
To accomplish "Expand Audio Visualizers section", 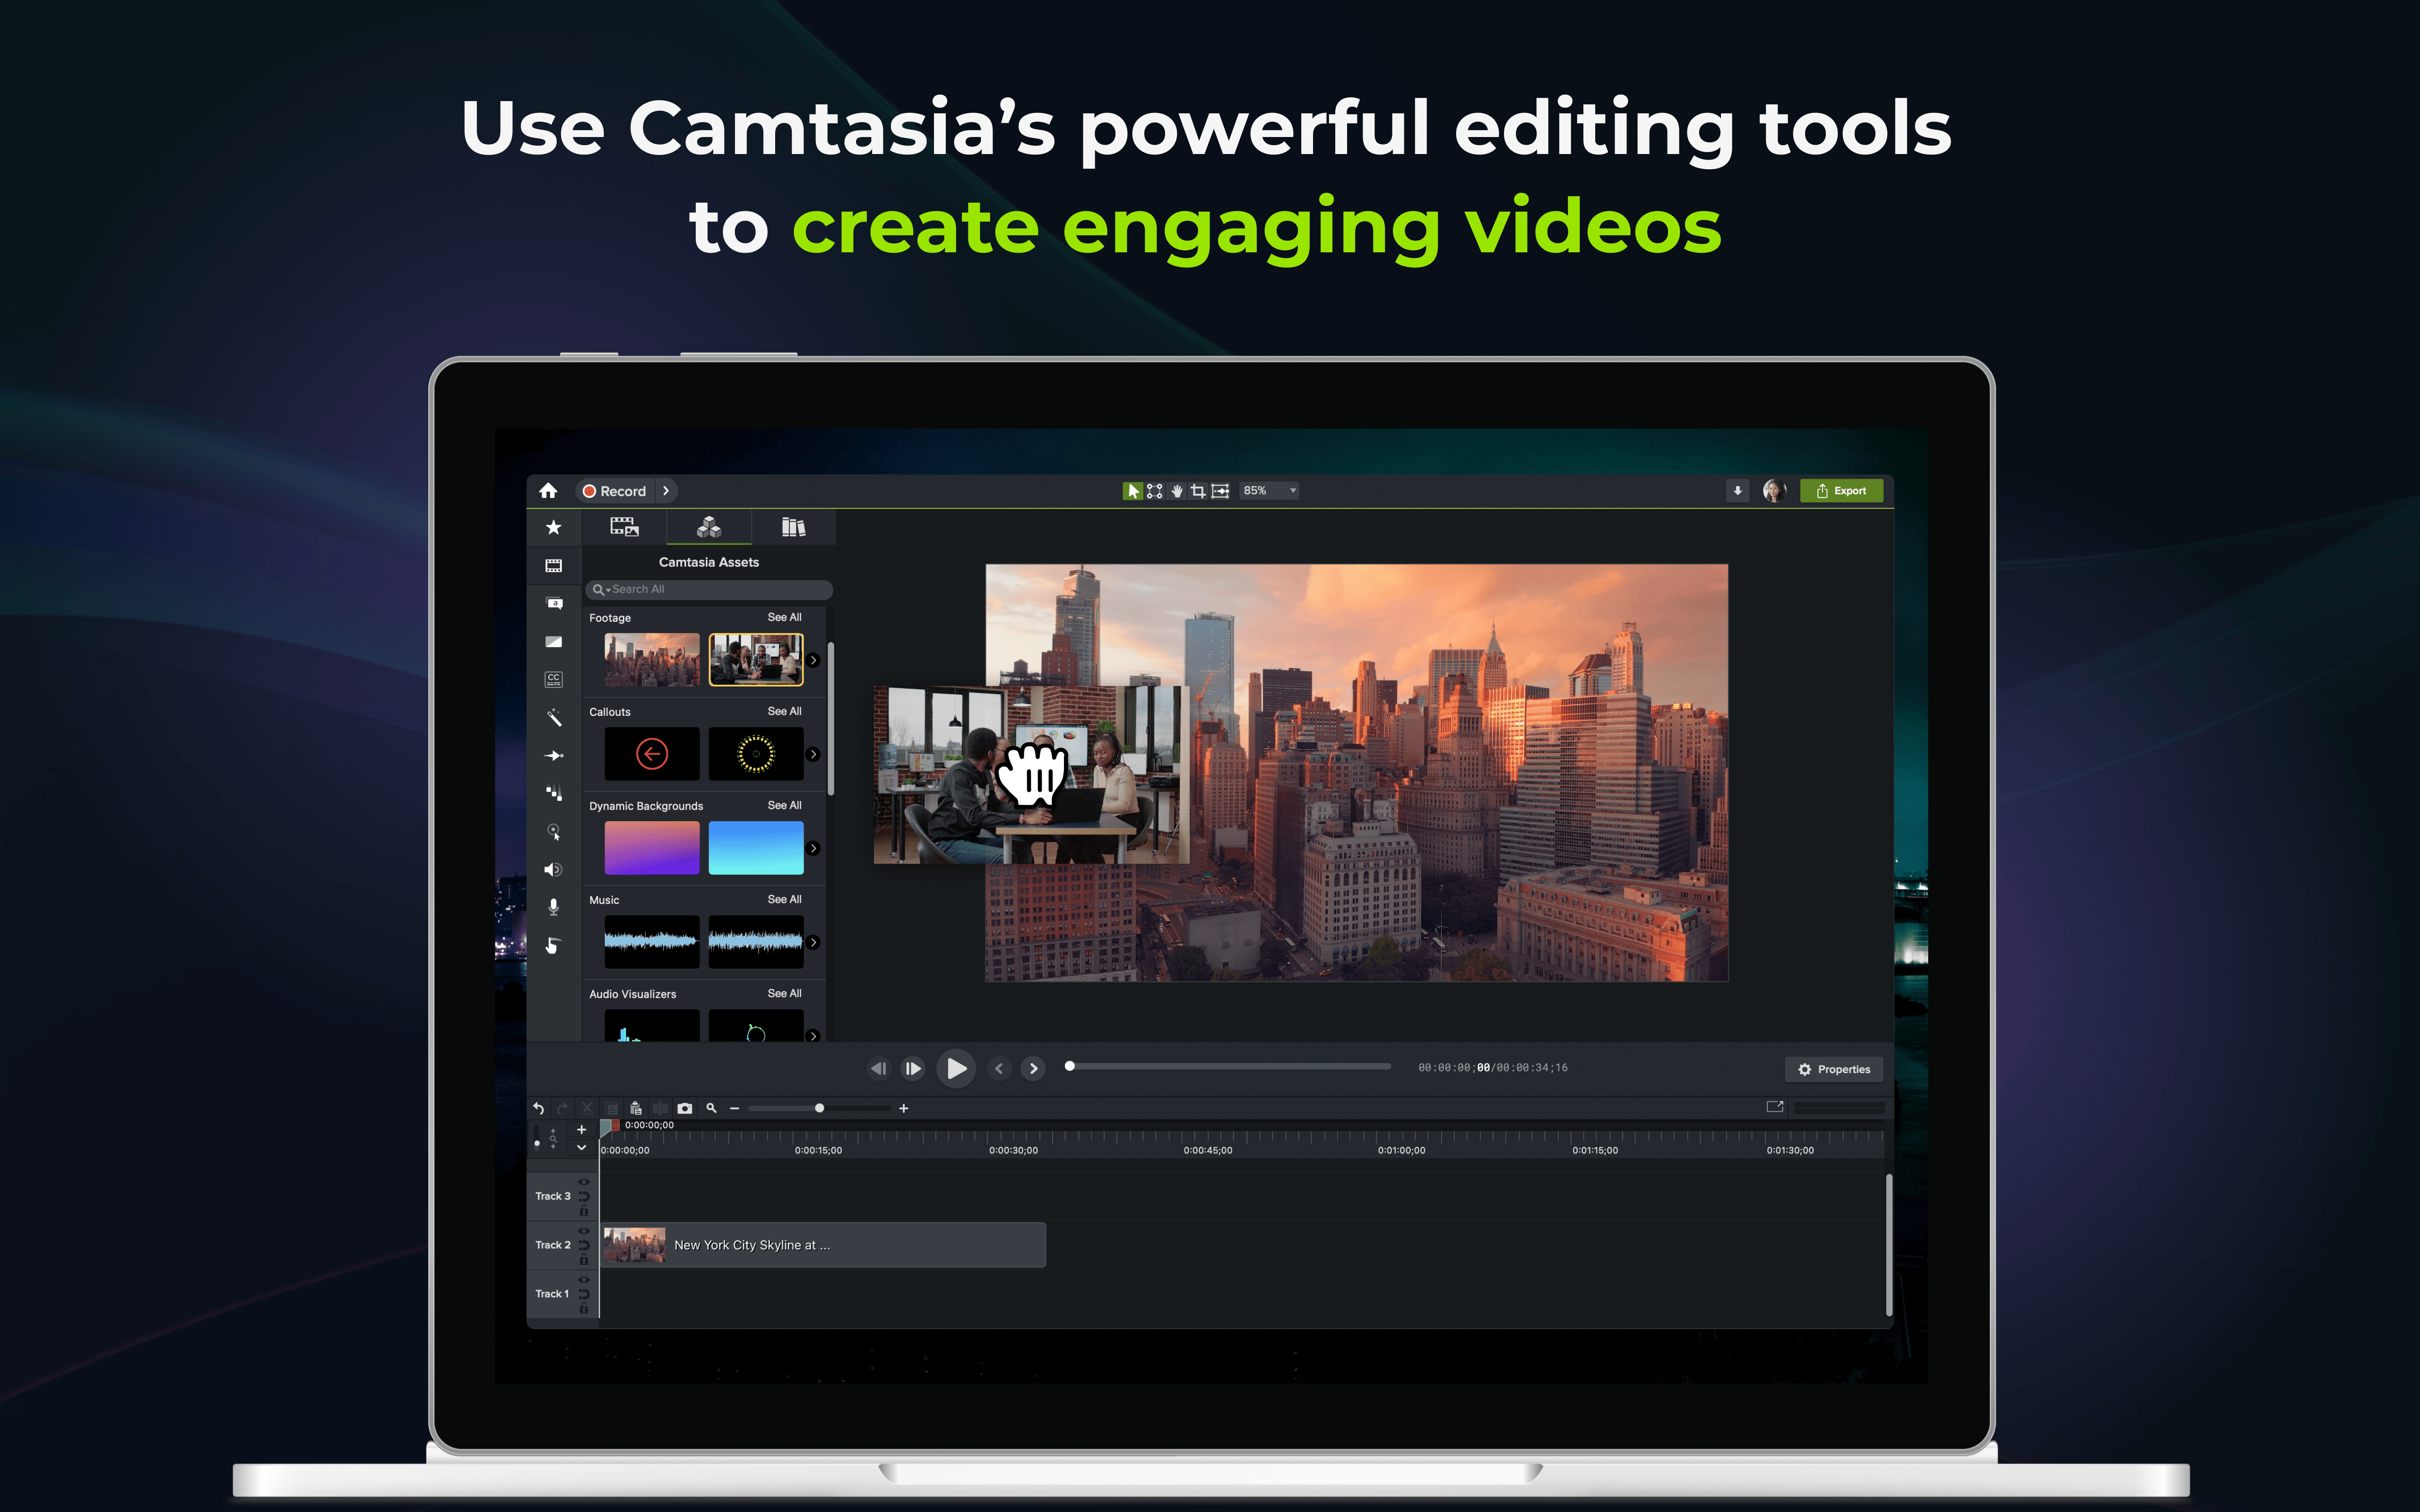I will (786, 993).
